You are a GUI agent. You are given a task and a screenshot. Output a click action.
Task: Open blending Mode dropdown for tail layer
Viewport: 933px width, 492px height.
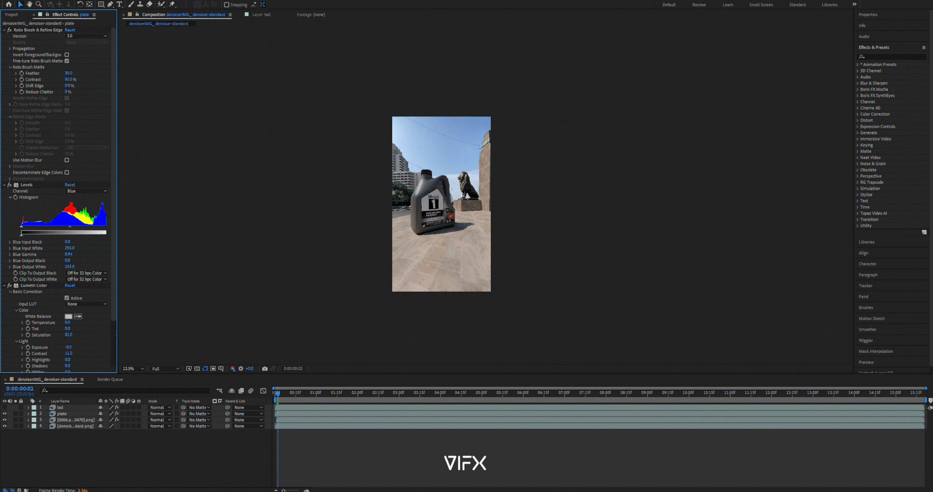point(160,408)
